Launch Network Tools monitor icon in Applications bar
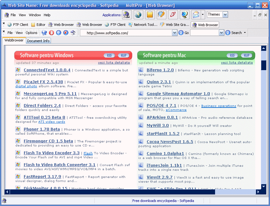Screen dimensions: 270x206 click(184, 15)
